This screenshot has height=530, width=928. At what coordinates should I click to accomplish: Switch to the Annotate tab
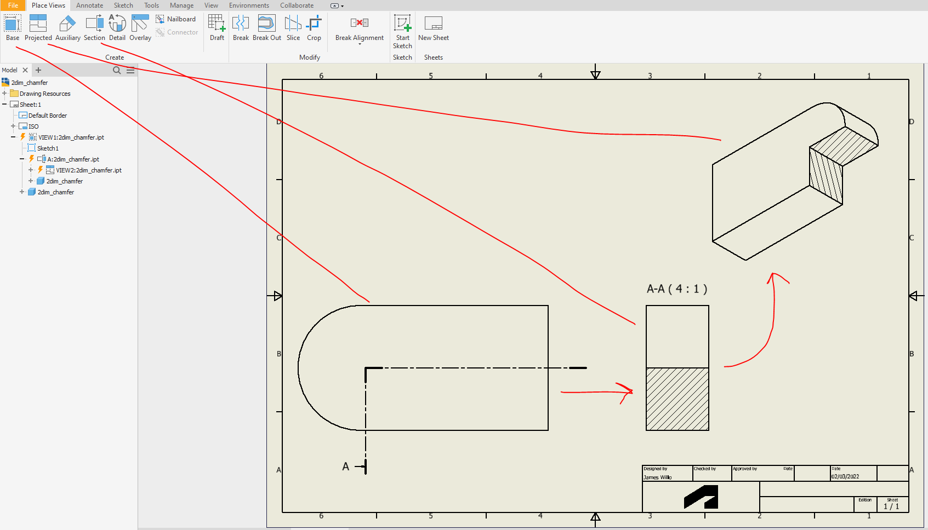[89, 5]
